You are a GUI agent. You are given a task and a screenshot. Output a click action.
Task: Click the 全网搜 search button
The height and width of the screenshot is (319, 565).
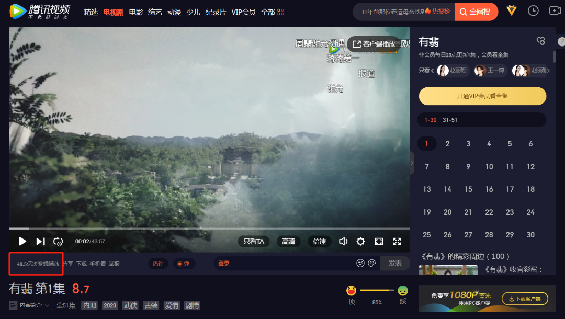[x=476, y=12]
